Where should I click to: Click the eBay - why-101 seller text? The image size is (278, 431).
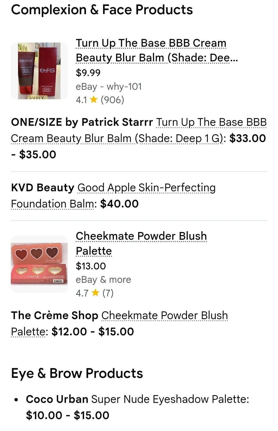coord(109,87)
